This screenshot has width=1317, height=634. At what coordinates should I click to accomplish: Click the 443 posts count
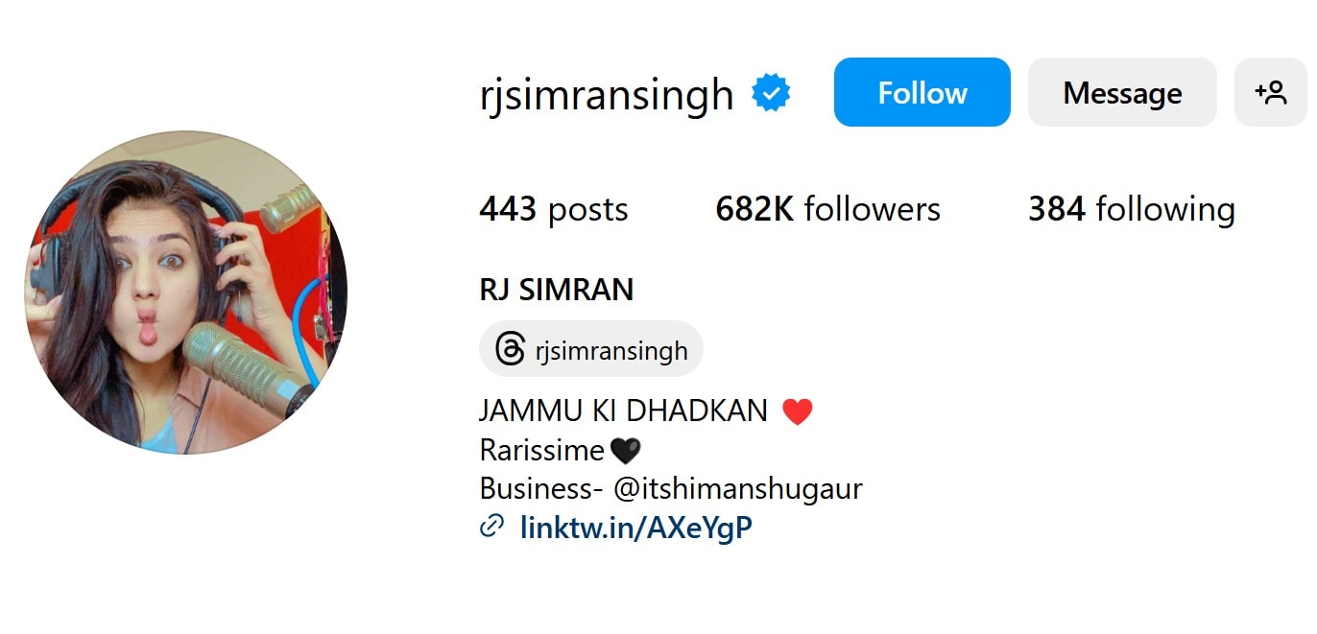[x=554, y=209]
